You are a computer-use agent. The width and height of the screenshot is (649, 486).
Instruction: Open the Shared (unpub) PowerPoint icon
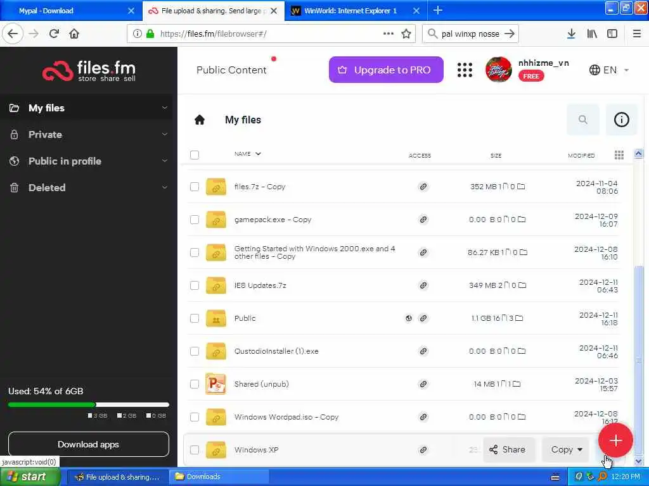pos(215,384)
